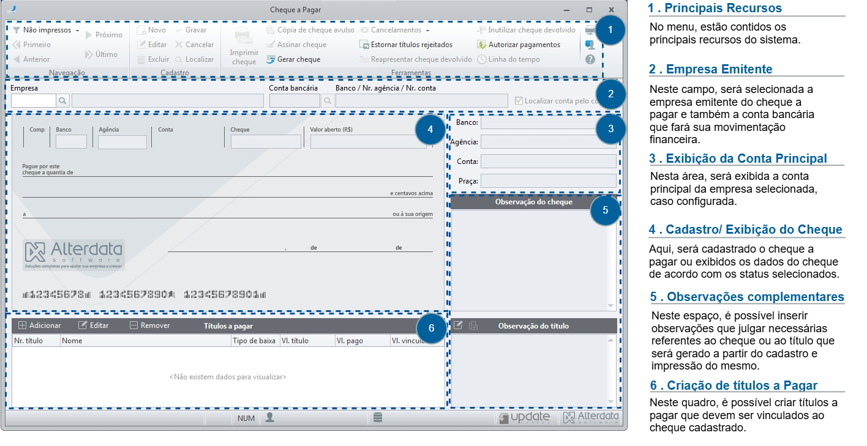
Task: Click the Cheque number field
Action: [266, 141]
